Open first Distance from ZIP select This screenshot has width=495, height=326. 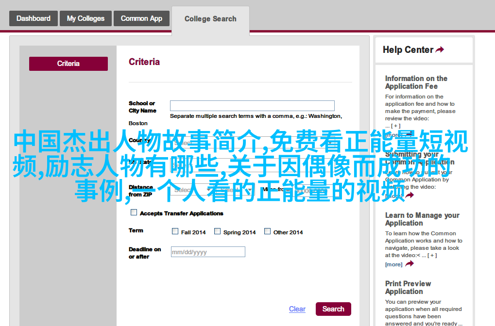tap(192, 190)
